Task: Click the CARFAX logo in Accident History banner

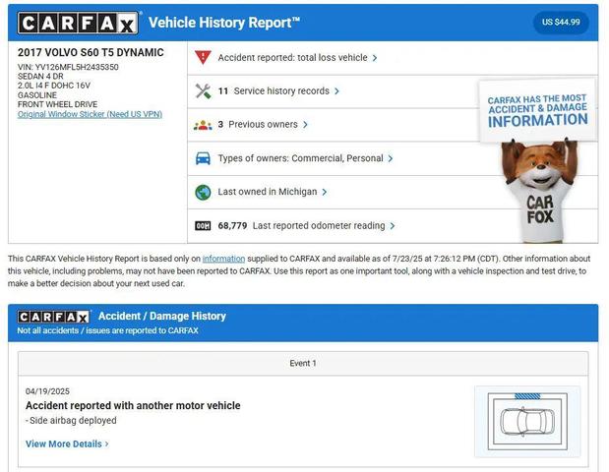Action: tap(53, 317)
